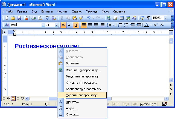Screen dimensions: 175x119
Task: Insert Excel worksheet icon
Action: 128,18
